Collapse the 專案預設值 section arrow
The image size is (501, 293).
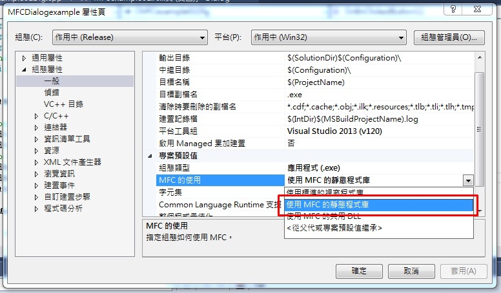pos(150,156)
